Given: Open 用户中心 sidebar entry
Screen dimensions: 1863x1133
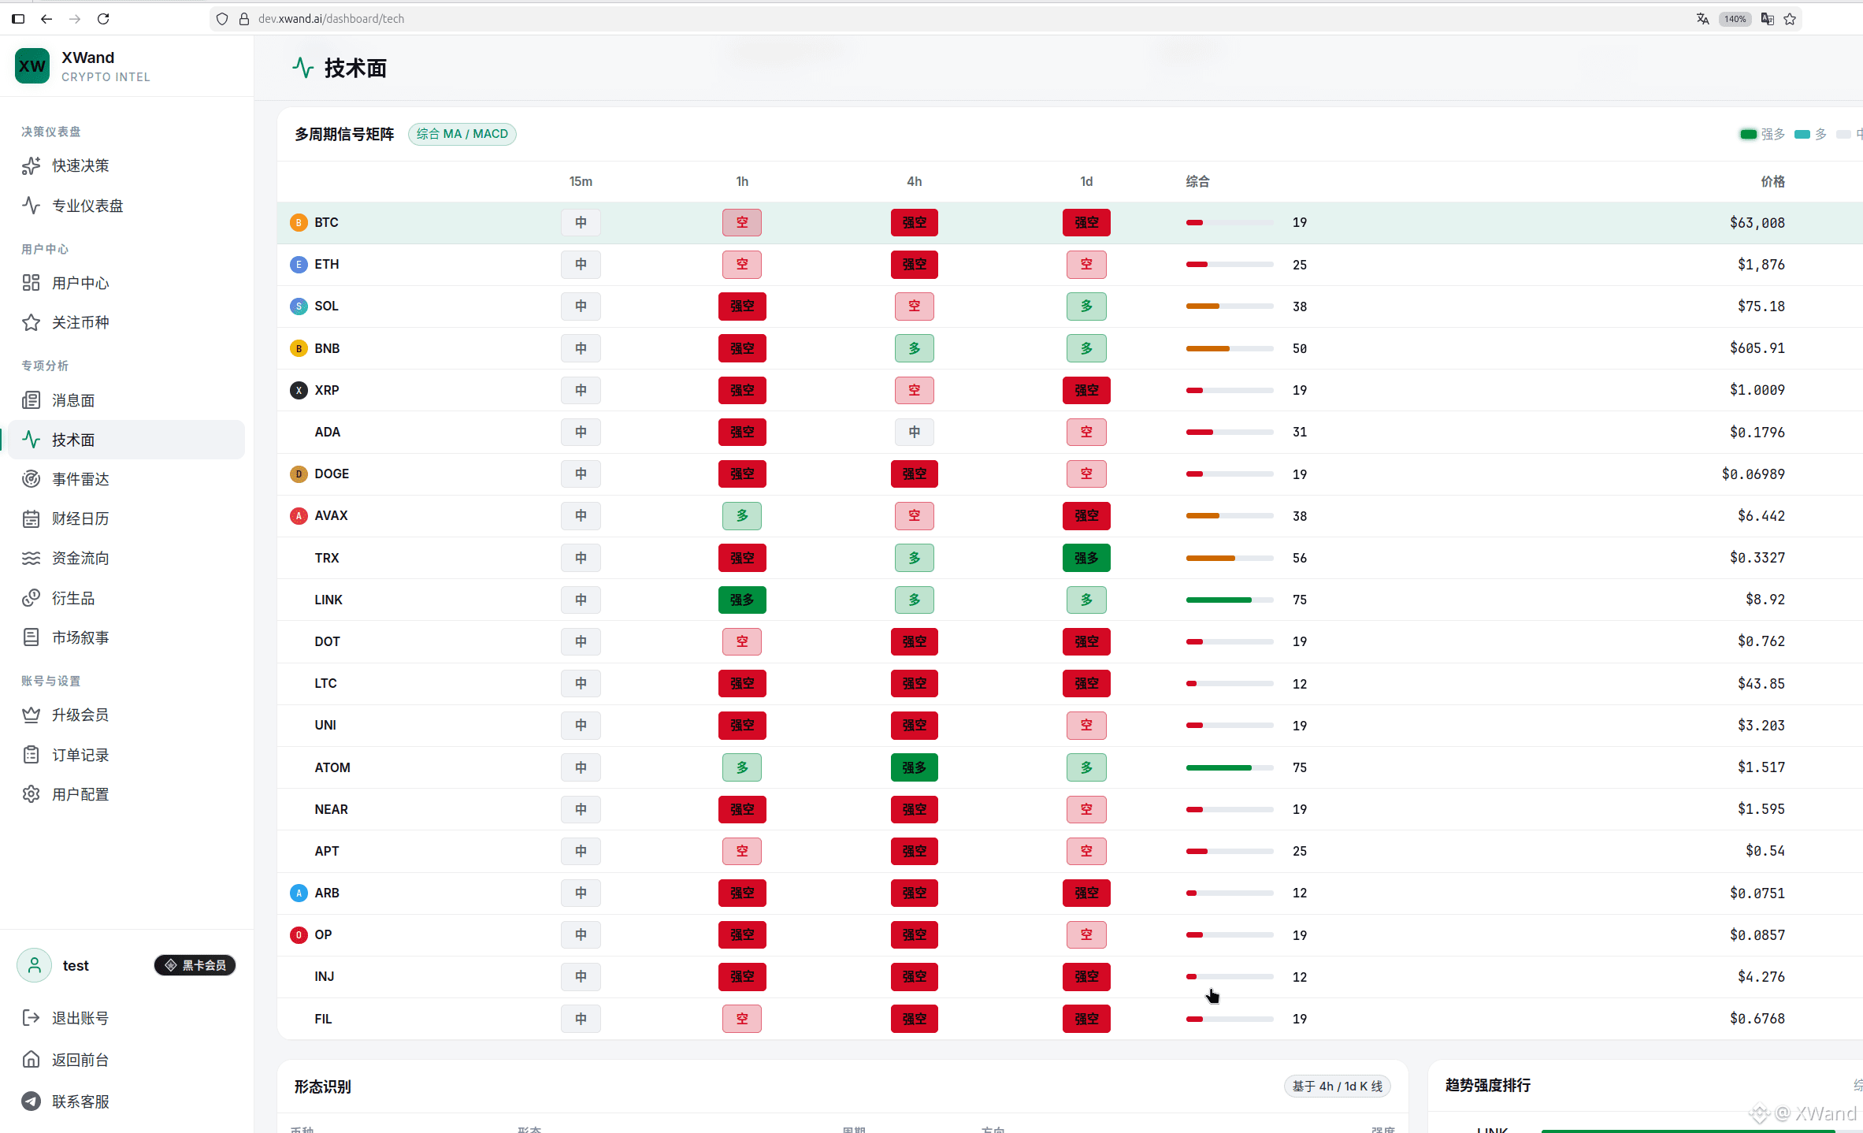Looking at the screenshot, I should coord(126,283).
